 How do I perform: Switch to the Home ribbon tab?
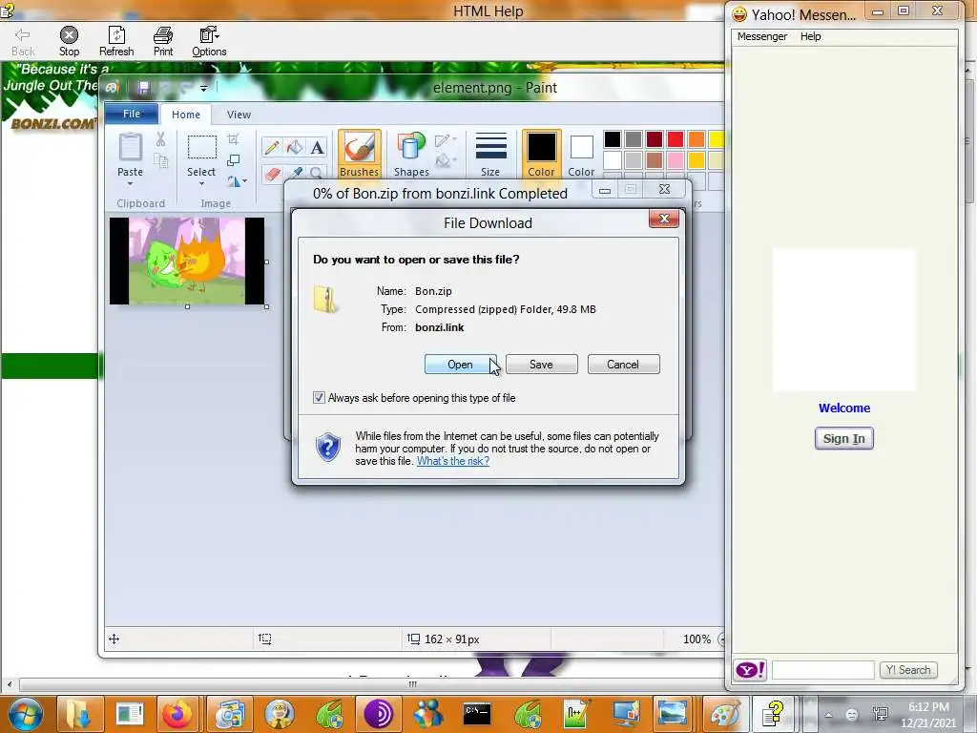(x=186, y=115)
